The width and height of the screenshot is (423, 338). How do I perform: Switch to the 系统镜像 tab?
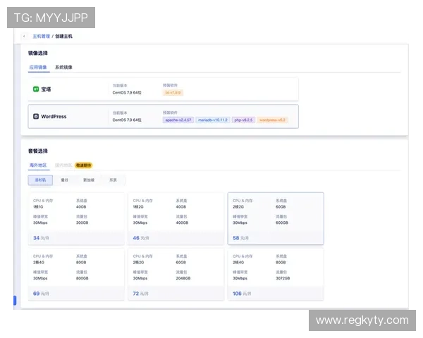[x=63, y=67]
